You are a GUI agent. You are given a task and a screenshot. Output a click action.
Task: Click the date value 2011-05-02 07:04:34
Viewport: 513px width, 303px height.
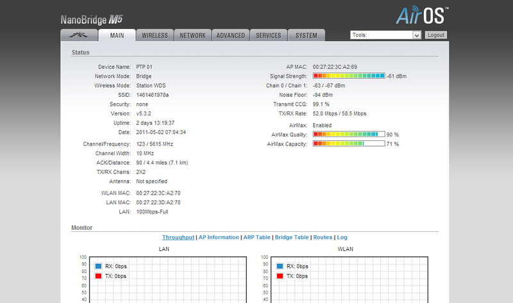(x=161, y=132)
